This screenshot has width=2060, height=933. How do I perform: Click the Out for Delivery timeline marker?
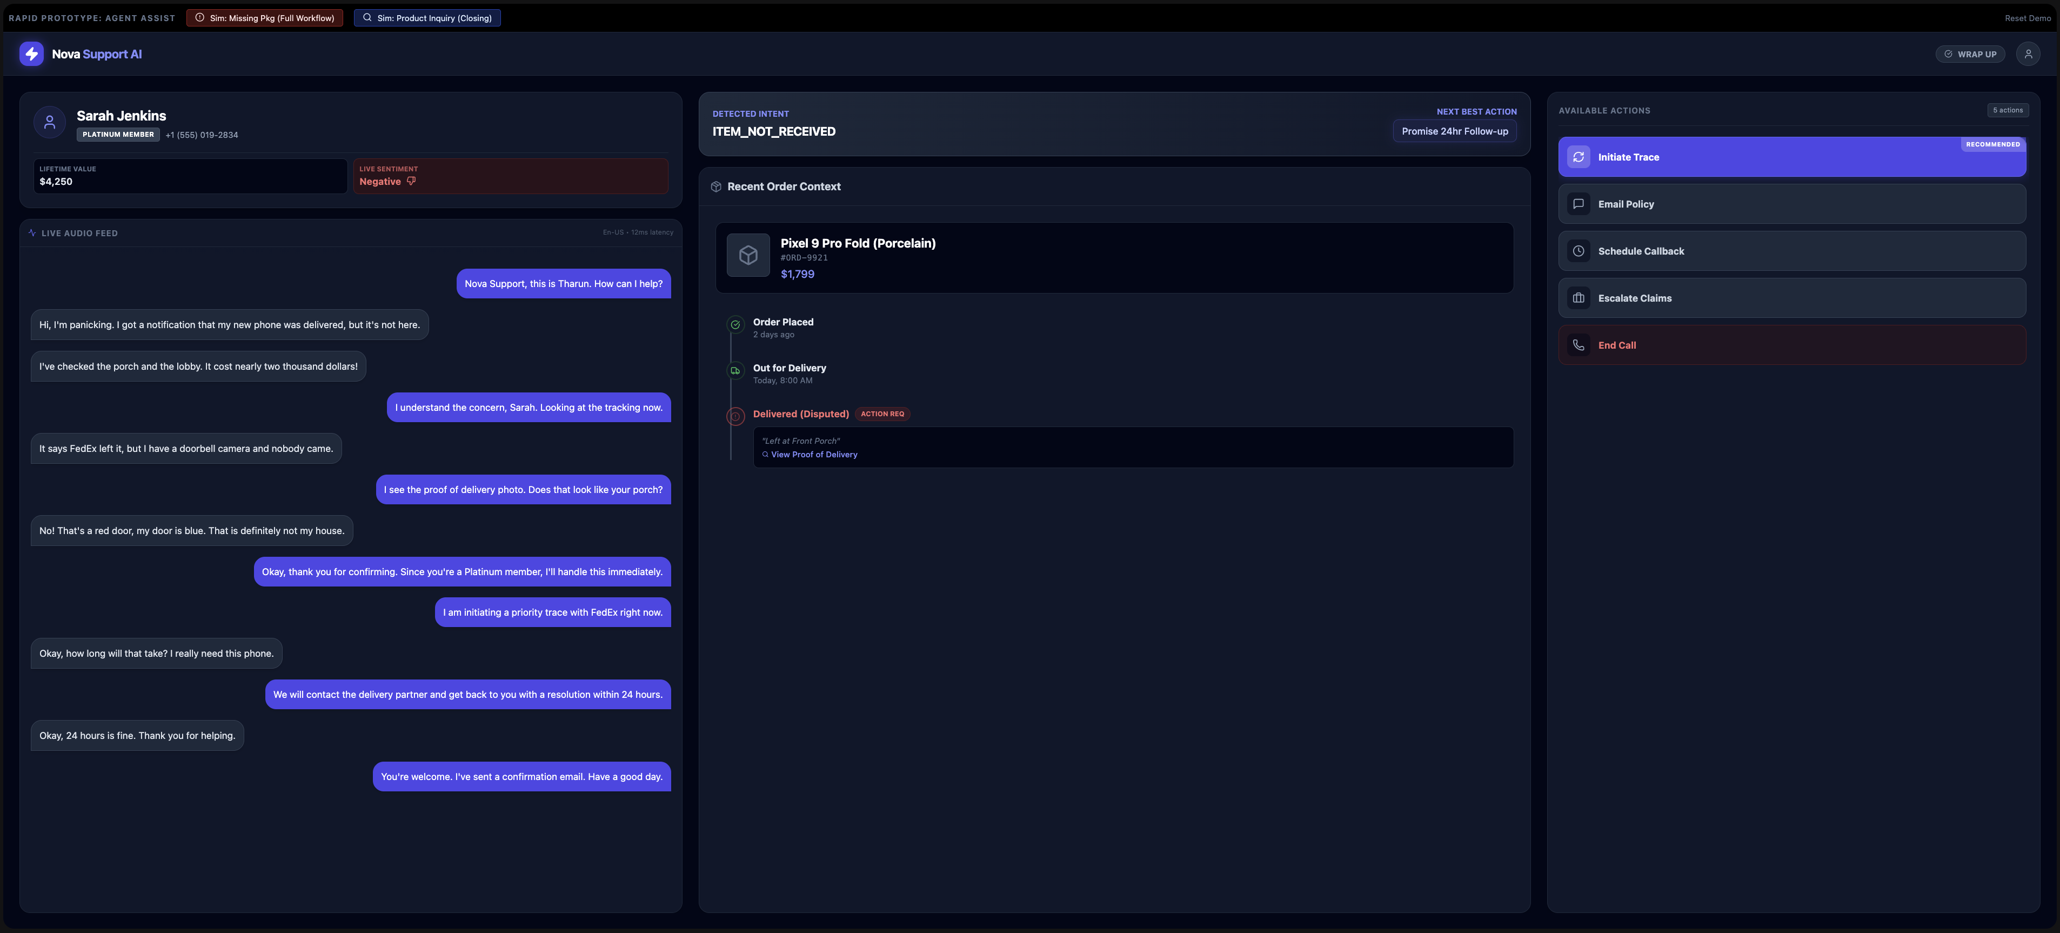(735, 370)
